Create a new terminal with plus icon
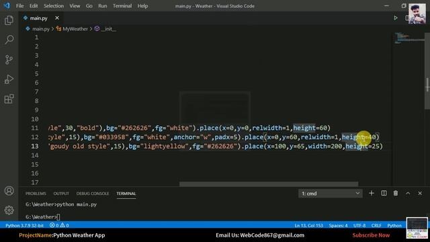This screenshot has width=430, height=242. coord(372,194)
